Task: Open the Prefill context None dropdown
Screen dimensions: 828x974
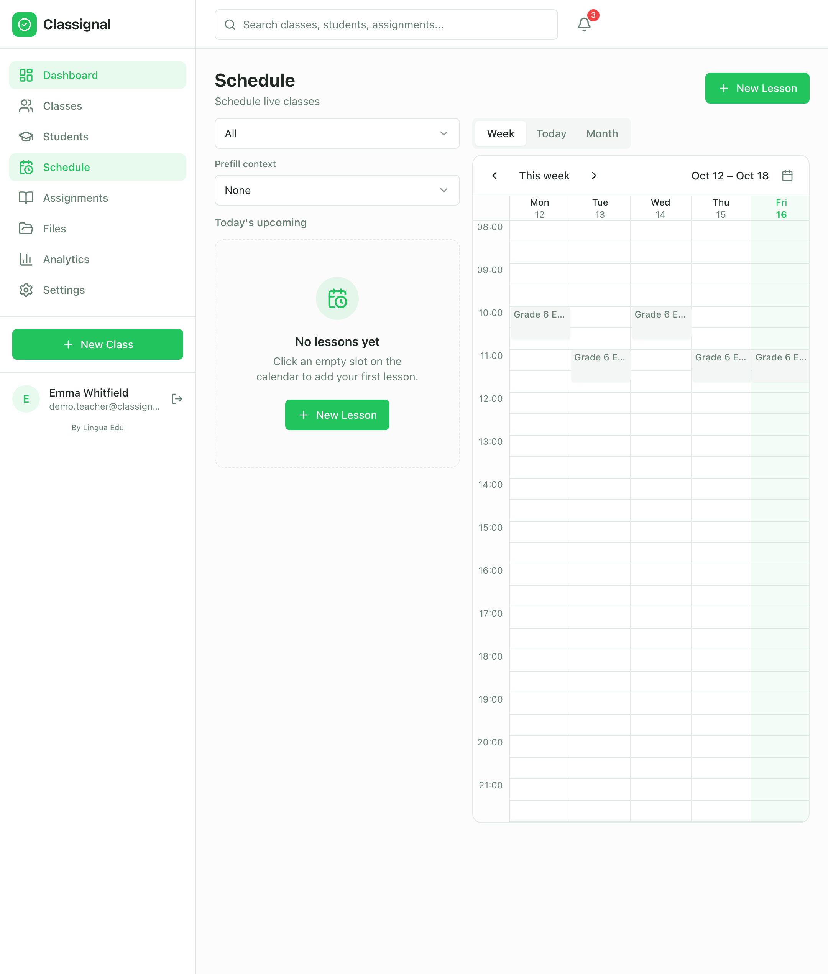Action: coord(337,190)
